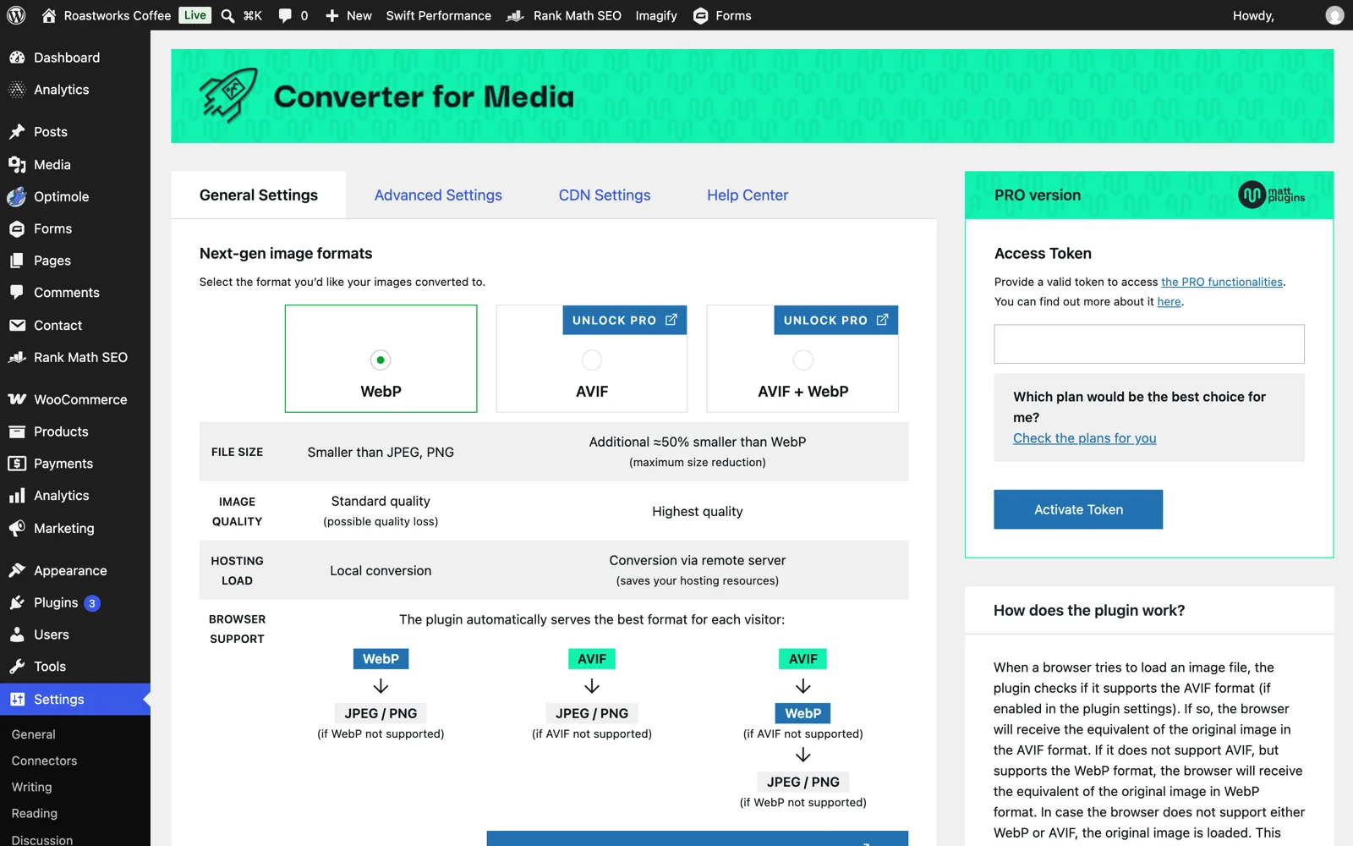Click the Marketing megaphone icon
The width and height of the screenshot is (1353, 846).
pos(17,528)
